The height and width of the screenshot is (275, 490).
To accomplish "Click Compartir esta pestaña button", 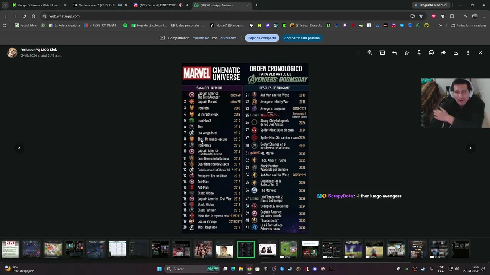I will [x=302, y=38].
